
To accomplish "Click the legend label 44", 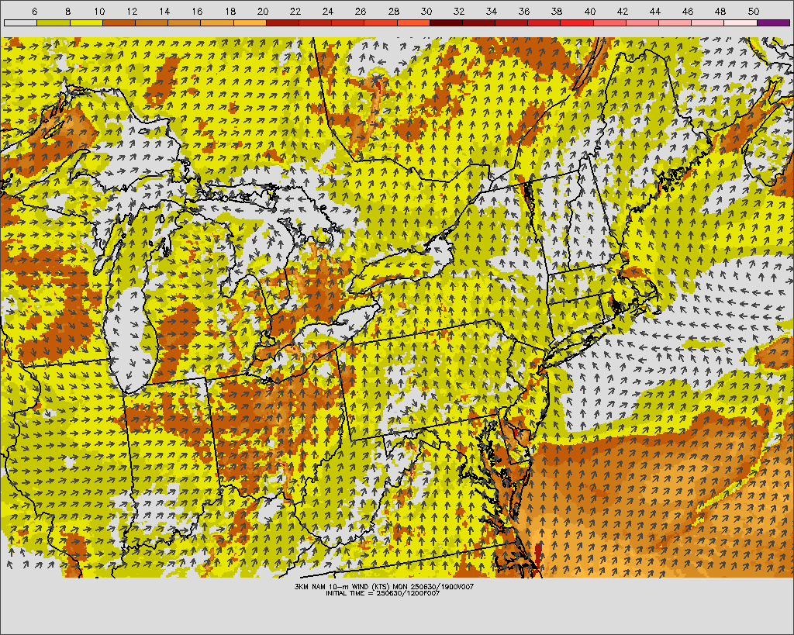I will click(x=655, y=11).
